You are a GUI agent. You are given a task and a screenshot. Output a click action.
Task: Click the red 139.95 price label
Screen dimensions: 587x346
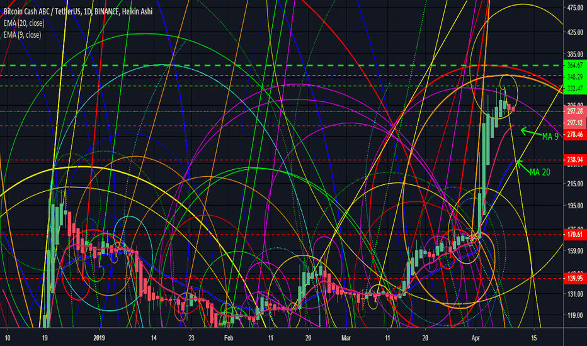pyautogui.click(x=575, y=278)
